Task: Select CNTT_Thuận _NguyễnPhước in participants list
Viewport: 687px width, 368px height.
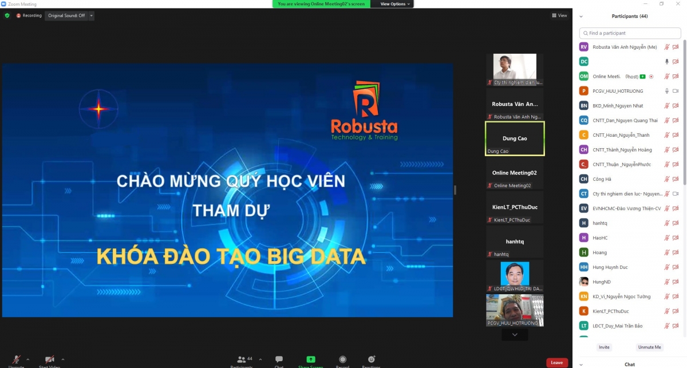Action: (x=630, y=164)
